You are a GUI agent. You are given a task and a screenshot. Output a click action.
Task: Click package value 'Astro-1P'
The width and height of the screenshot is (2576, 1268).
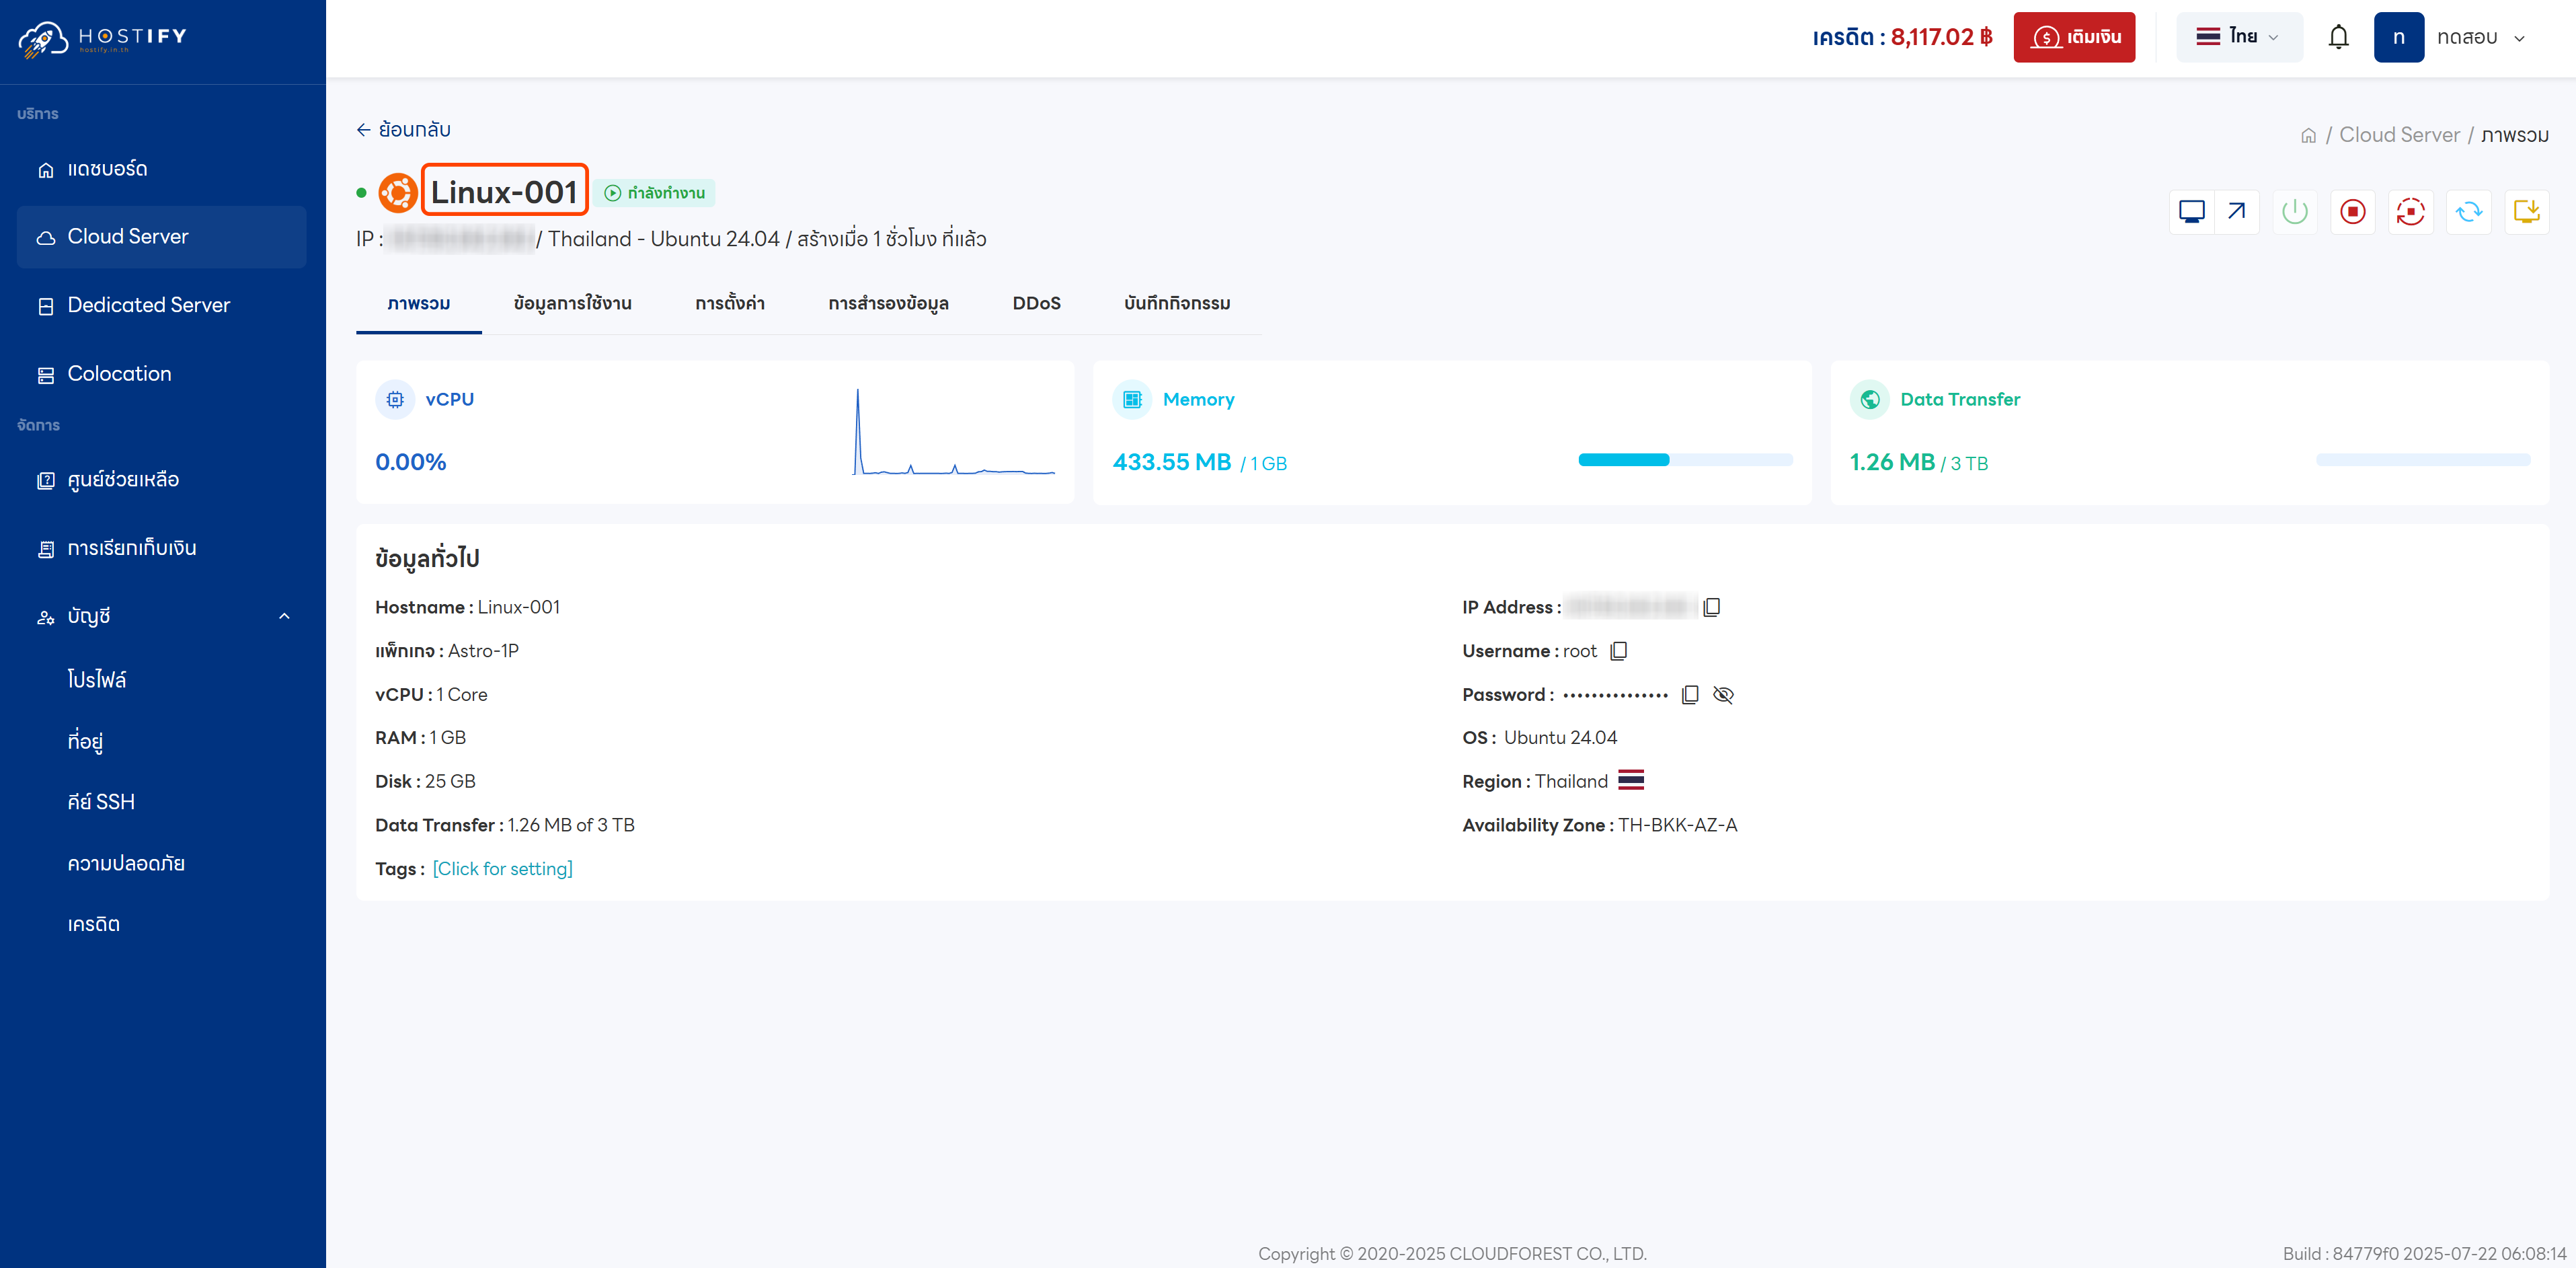click(x=483, y=652)
